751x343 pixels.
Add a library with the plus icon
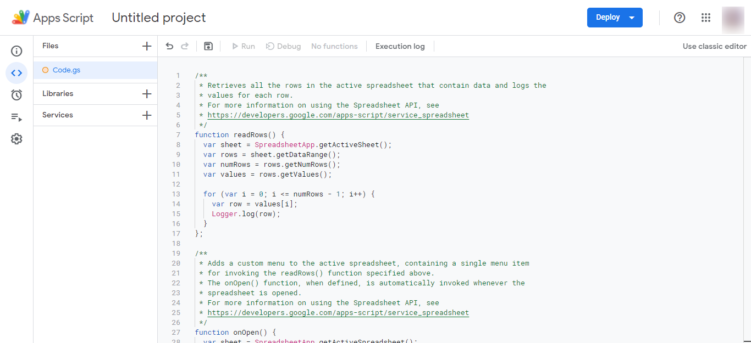pyautogui.click(x=147, y=94)
